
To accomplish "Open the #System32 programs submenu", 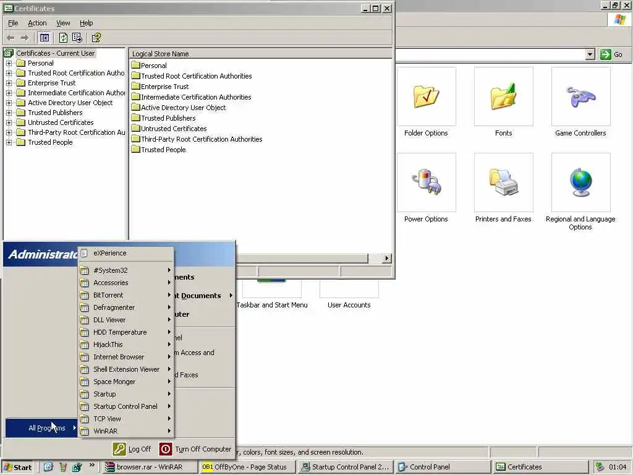I will point(126,270).
